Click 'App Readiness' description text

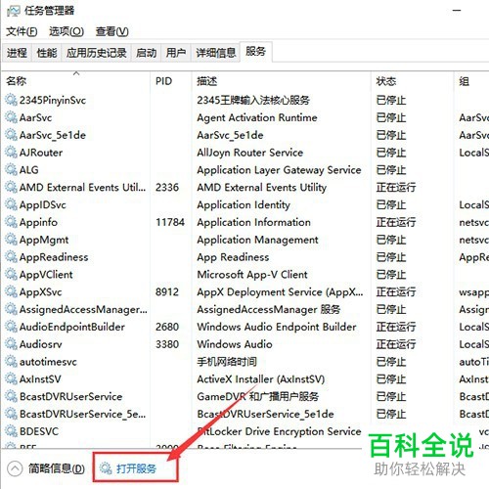click(233, 257)
